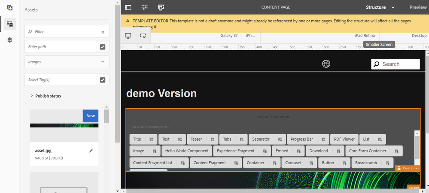Toggle the Select Tag(s) checkbox

click(x=103, y=80)
